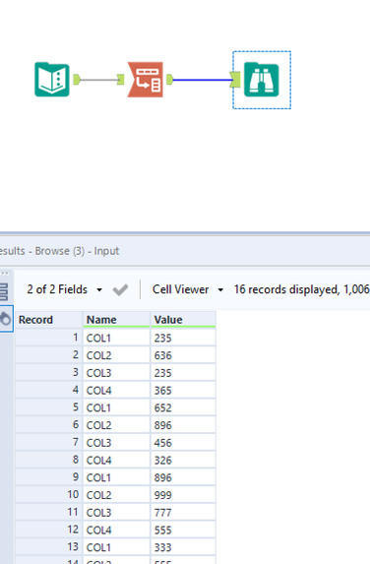This screenshot has width=370, height=564.
Task: Open the Cell Viewer dropdown arrow
Action: tap(220, 290)
